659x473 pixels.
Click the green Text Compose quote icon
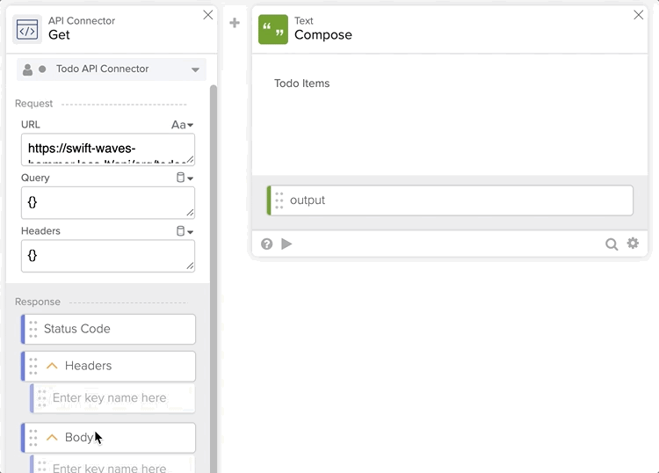[272, 29]
